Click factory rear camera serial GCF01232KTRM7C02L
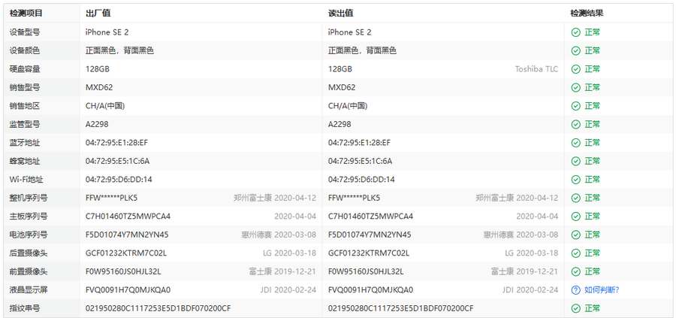This screenshot has width=676, height=318. (126, 253)
